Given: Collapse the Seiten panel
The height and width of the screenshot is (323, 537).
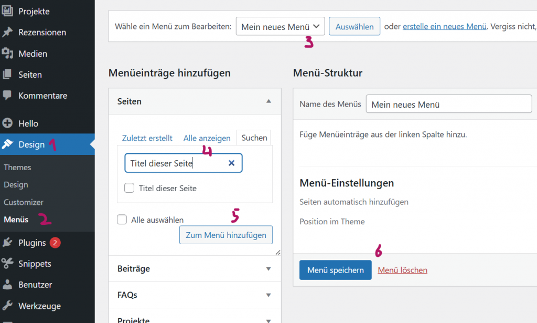Looking at the screenshot, I should tap(268, 101).
